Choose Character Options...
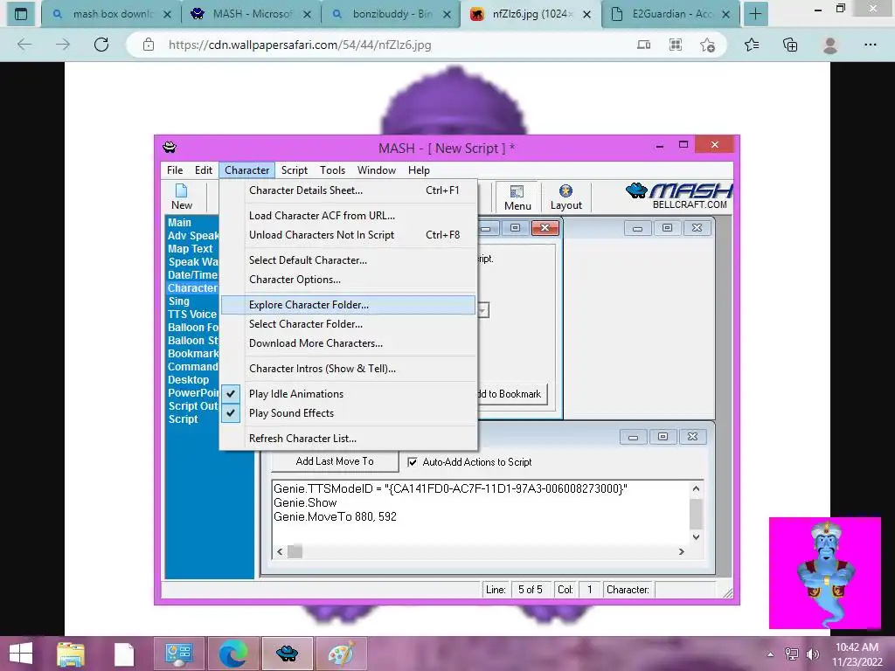 click(x=348, y=280)
